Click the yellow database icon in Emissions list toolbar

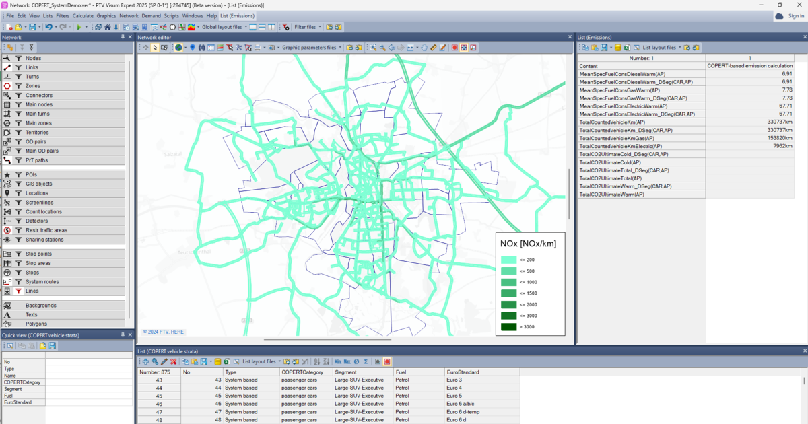[x=618, y=48]
